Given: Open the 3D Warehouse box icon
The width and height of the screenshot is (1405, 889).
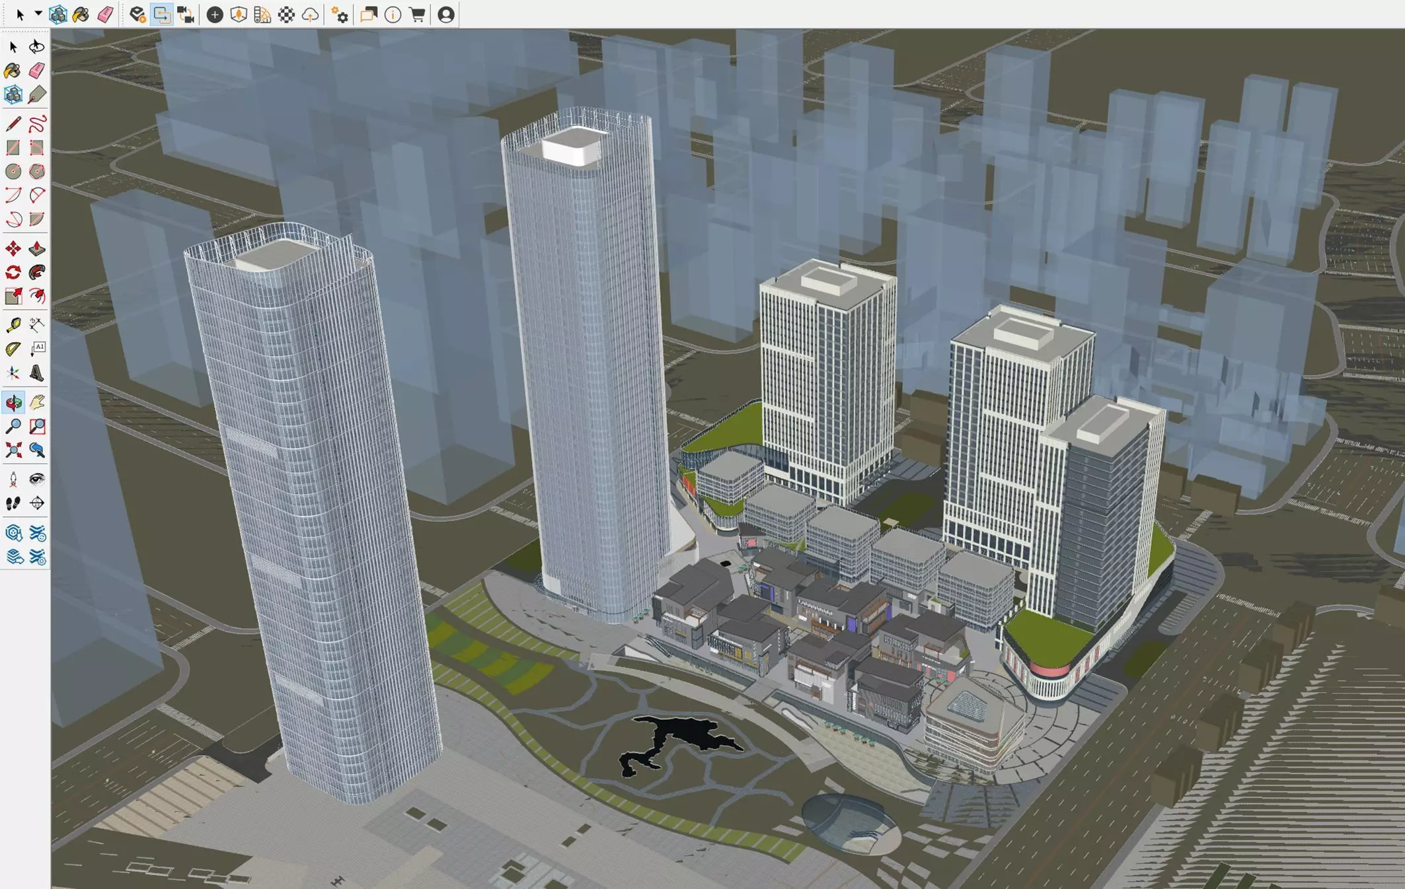Looking at the screenshot, I should 239,15.
